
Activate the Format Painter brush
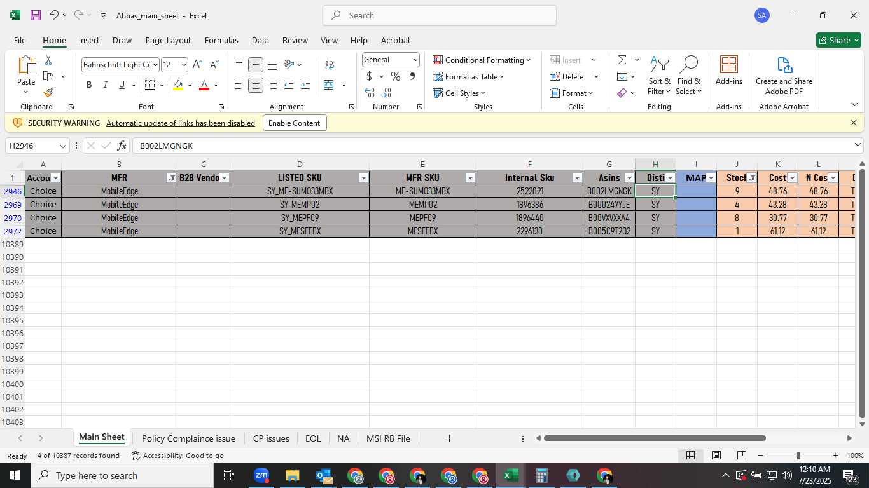click(48, 93)
